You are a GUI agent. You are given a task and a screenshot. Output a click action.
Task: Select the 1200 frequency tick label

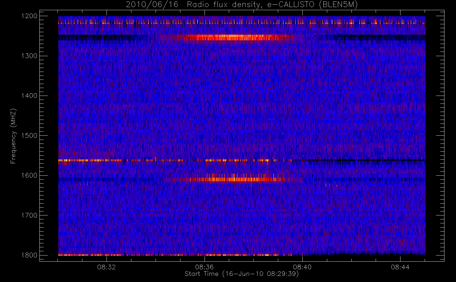click(29, 16)
